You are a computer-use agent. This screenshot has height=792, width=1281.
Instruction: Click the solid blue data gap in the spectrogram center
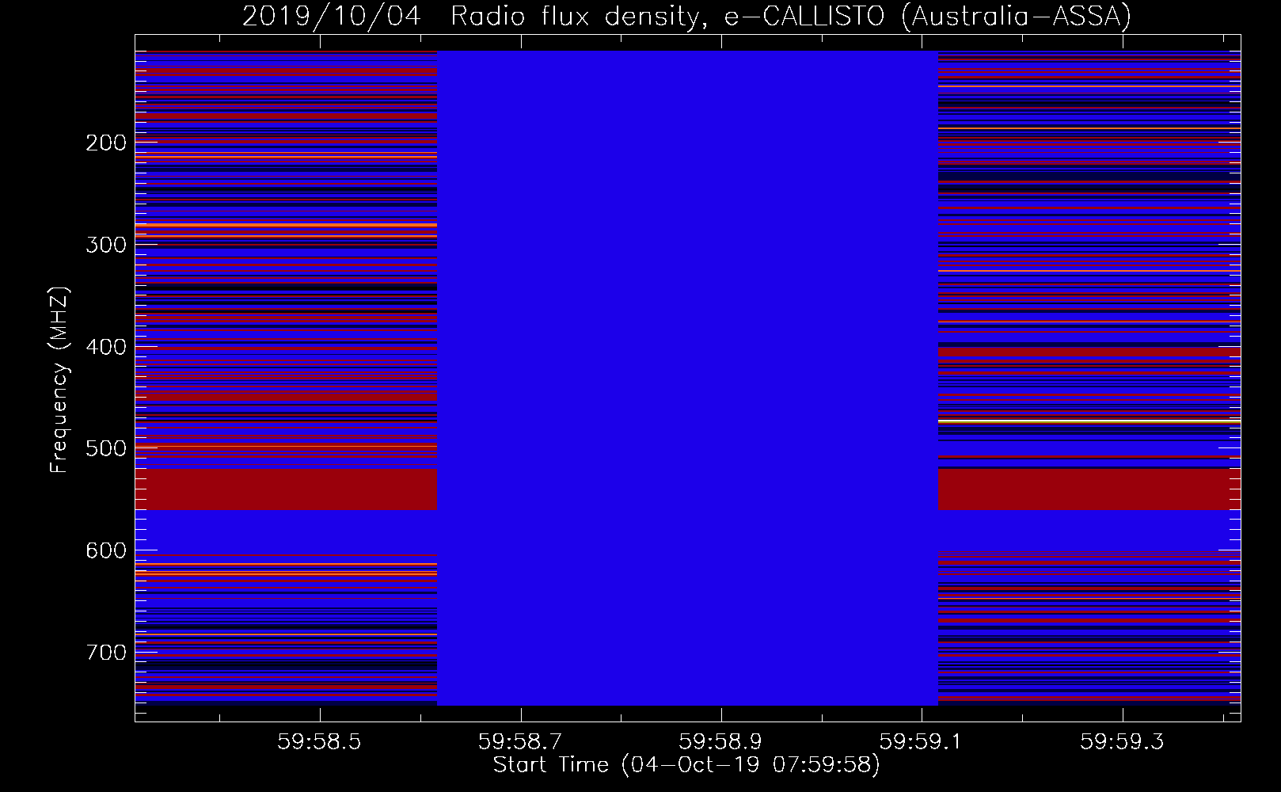(687, 378)
